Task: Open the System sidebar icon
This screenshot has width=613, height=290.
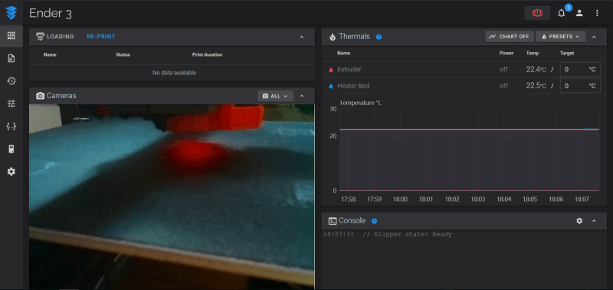Action: [11, 149]
